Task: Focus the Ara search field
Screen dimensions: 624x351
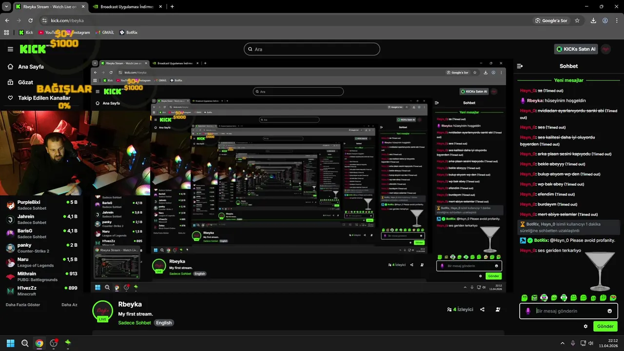Action: coord(312,49)
